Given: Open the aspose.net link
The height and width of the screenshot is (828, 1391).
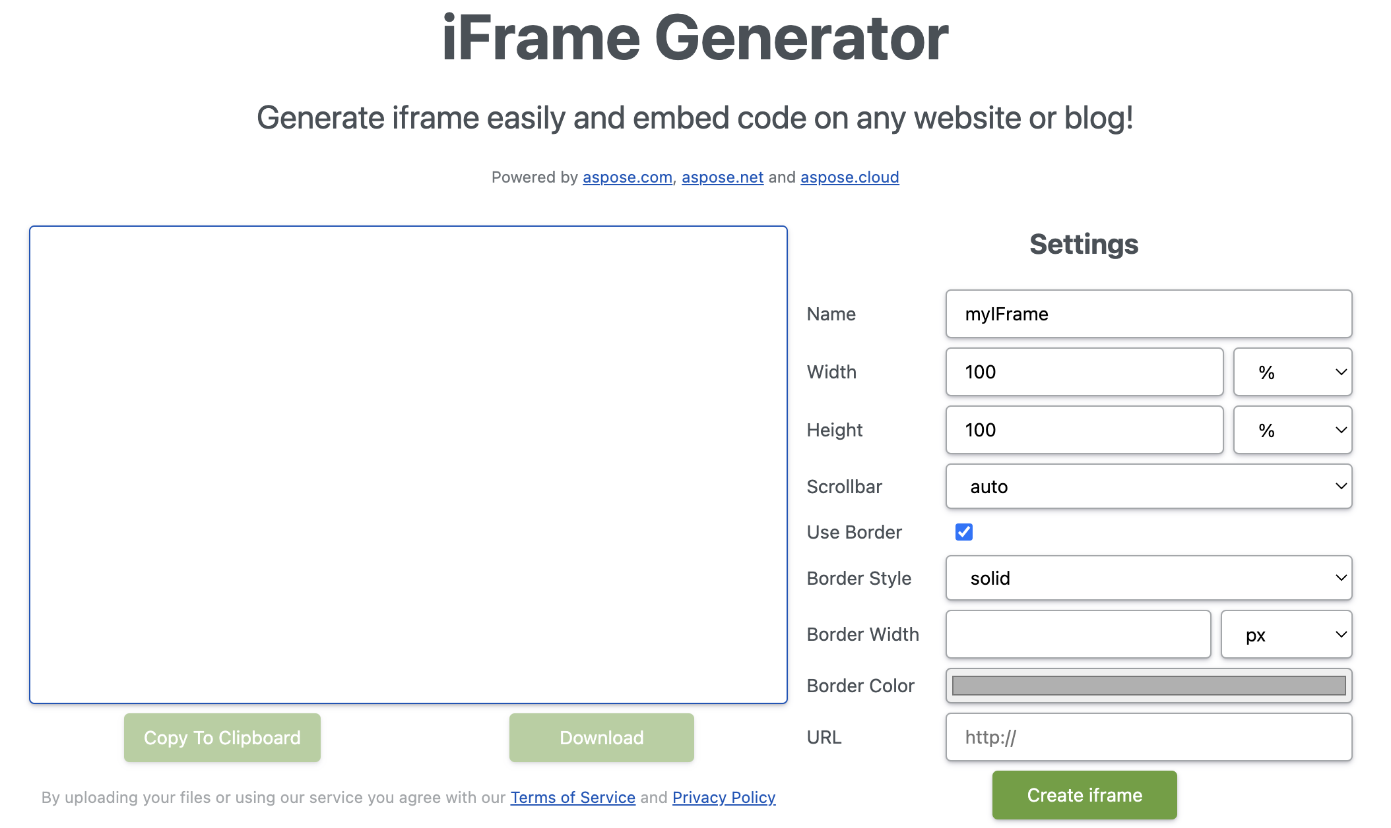Looking at the screenshot, I should point(722,177).
